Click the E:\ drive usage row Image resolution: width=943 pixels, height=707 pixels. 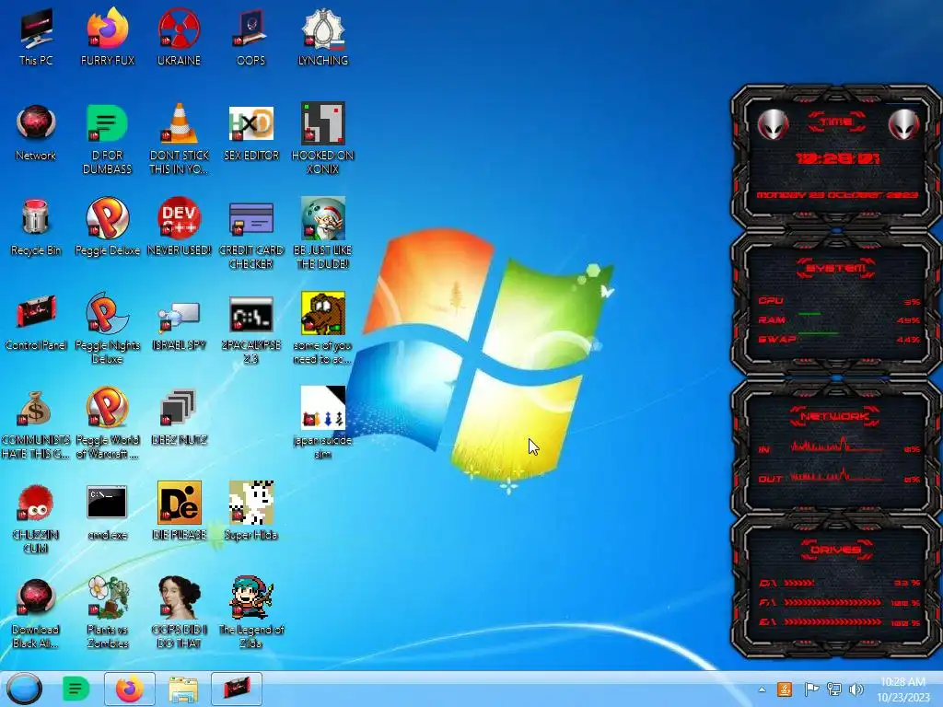point(839,622)
